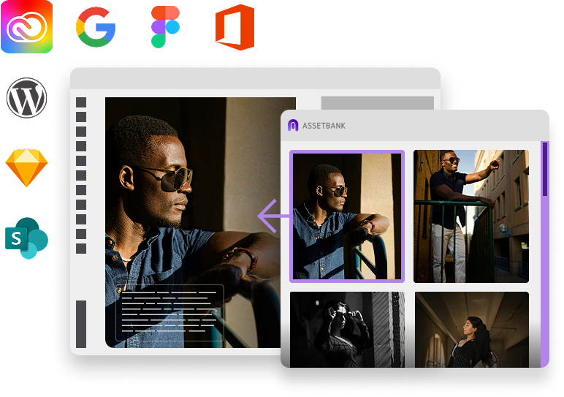Open the Adobe Creative Cloud icon
The width and height of the screenshot is (564, 397).
(27, 26)
